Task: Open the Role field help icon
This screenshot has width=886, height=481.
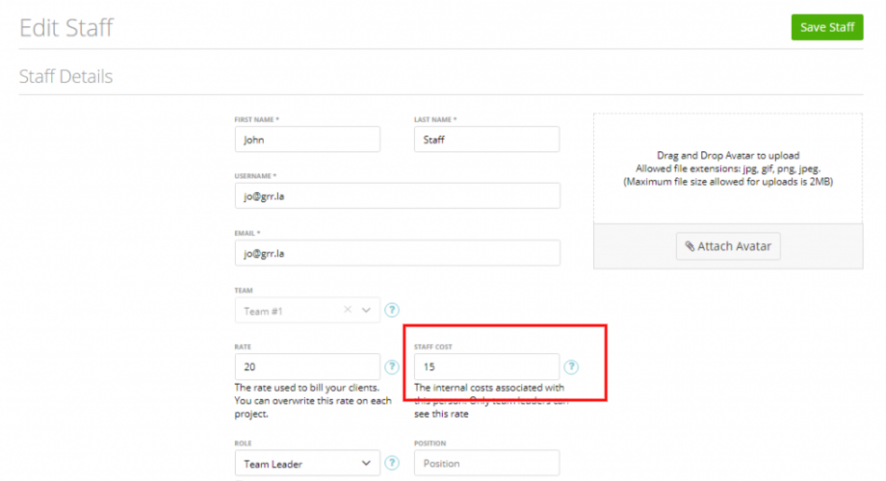Action: click(x=392, y=463)
